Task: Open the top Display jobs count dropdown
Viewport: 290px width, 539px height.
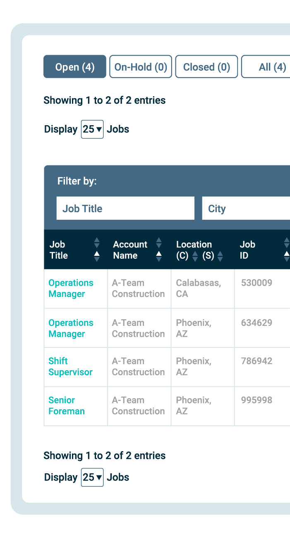Action: pyautogui.click(x=92, y=129)
